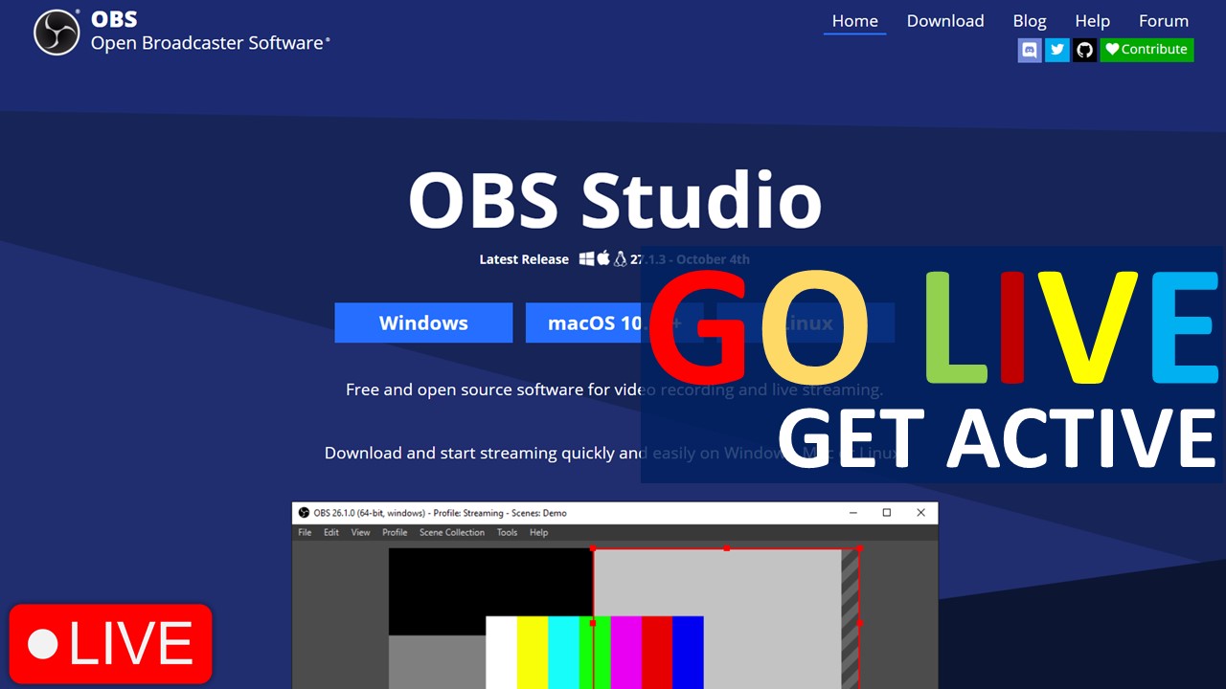Open Profile menu in OBS window

coord(395,533)
